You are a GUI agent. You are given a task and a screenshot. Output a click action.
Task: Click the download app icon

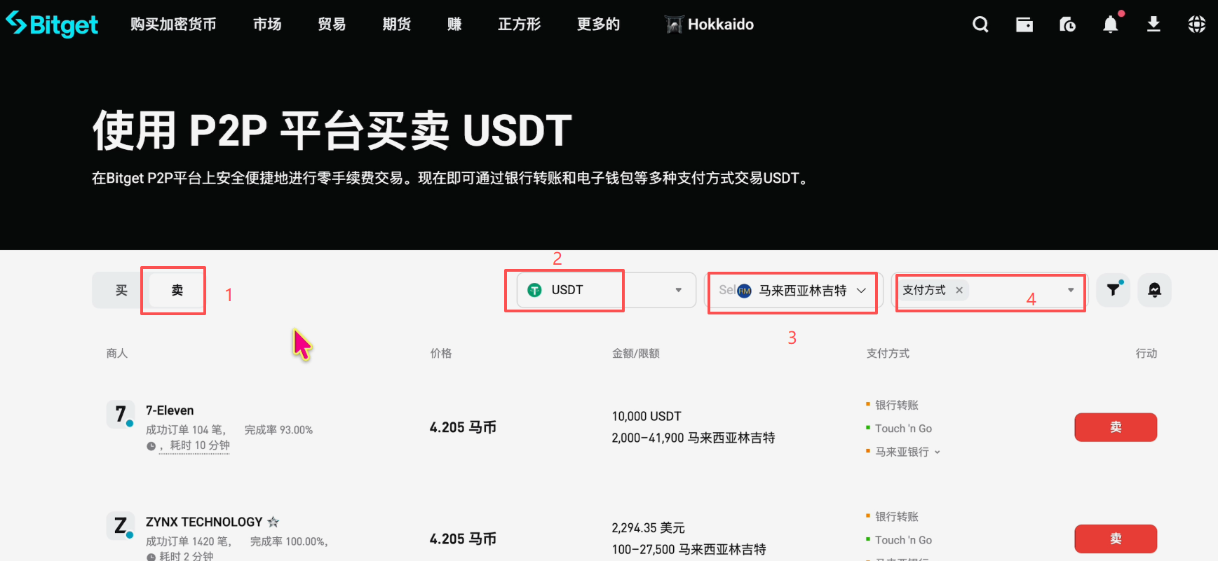tap(1153, 25)
